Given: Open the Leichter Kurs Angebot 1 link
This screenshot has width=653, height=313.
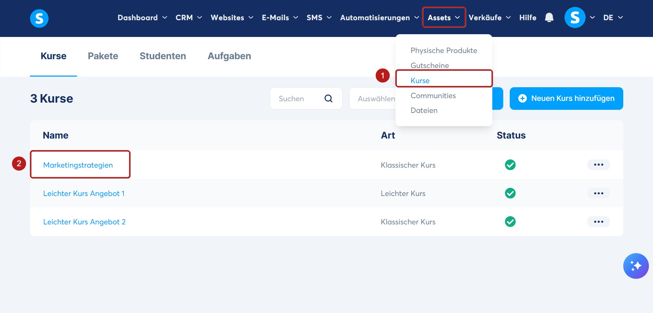Looking at the screenshot, I should pyautogui.click(x=84, y=193).
